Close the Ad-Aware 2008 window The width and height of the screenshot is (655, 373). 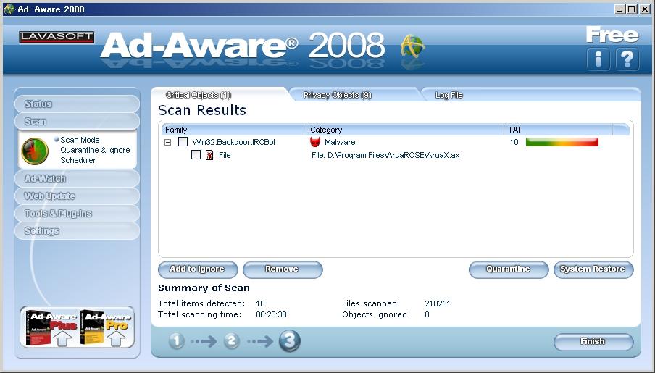point(645,9)
